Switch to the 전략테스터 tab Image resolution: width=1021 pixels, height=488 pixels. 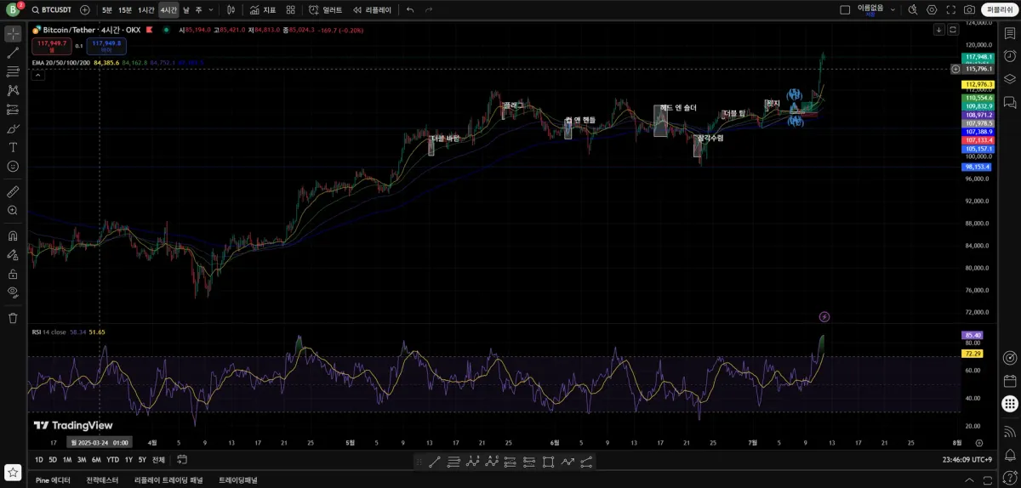point(102,480)
